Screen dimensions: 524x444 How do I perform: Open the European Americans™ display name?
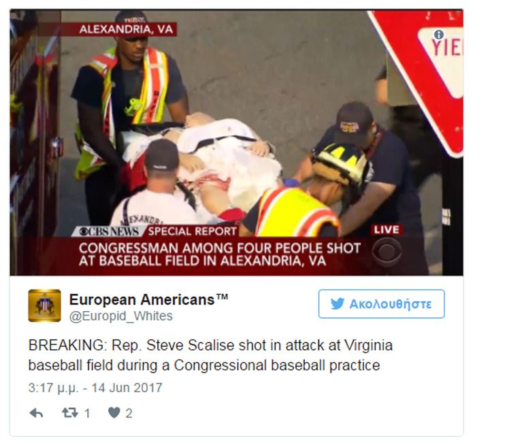pos(148,300)
